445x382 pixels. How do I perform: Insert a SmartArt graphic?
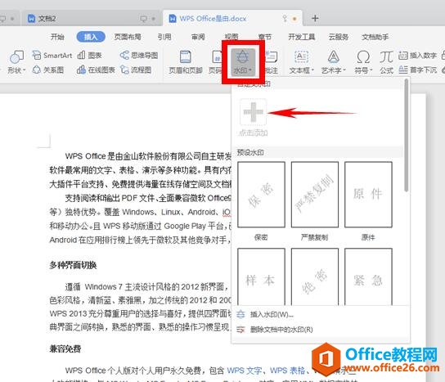(x=52, y=55)
